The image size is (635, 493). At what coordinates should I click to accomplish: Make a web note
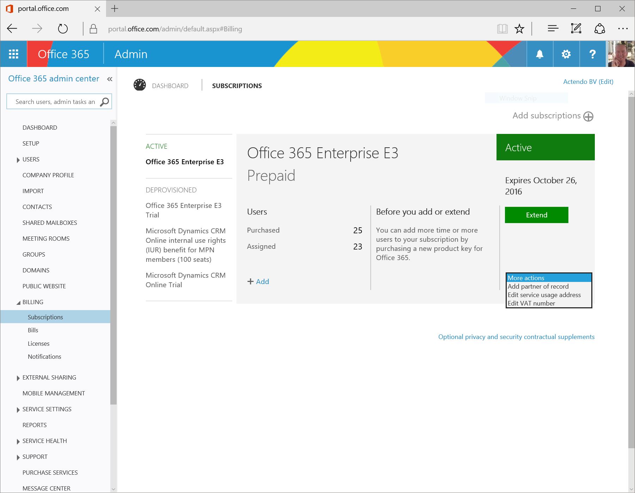[x=576, y=28]
